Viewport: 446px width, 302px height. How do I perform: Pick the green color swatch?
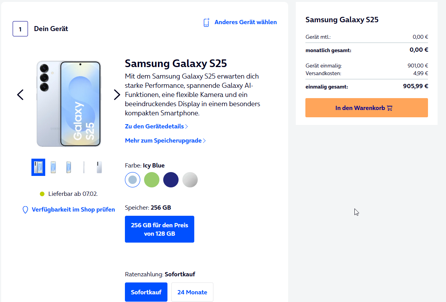point(152,180)
